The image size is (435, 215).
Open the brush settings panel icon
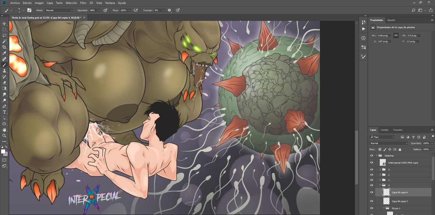click(30, 10)
